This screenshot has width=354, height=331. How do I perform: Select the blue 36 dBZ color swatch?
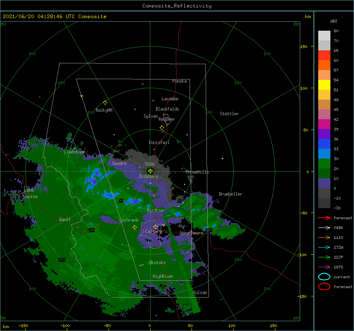coord(324,144)
